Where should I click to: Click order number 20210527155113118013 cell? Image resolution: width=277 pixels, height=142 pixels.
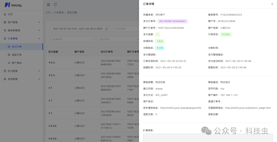(111, 126)
